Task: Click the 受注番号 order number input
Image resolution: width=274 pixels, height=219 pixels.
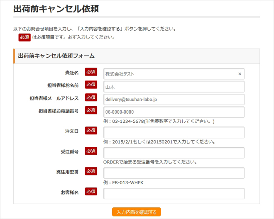Action: (x=174, y=153)
